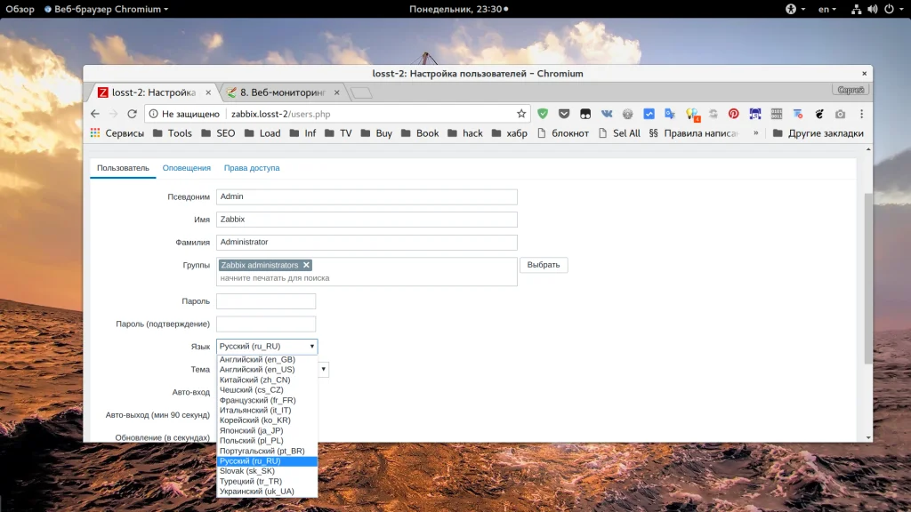The width and height of the screenshot is (911, 512).
Task: Click the Псевдоним input field
Action: tap(367, 197)
